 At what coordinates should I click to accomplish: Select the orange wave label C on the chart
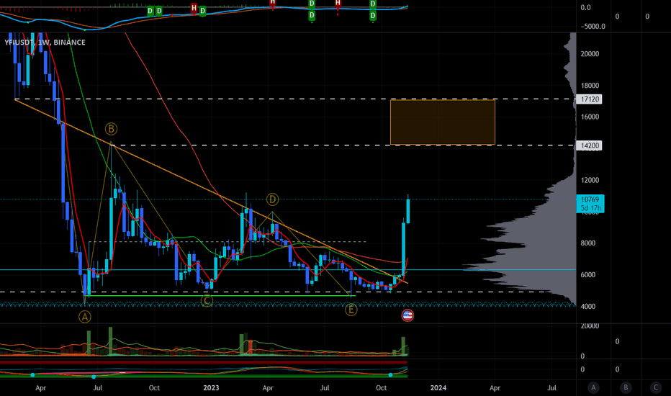click(x=207, y=300)
